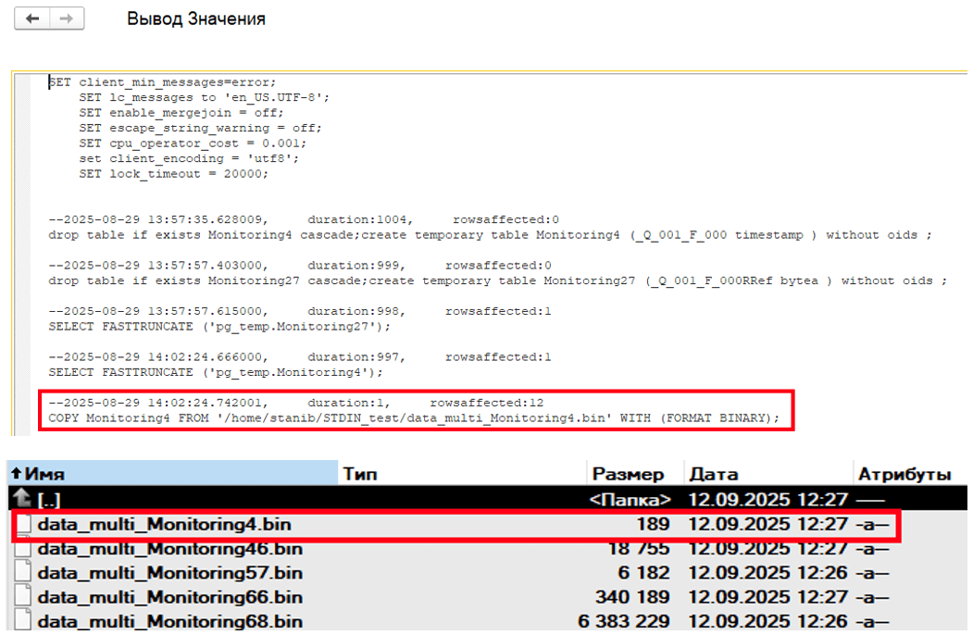Select the data_multi_Monitoring4.bin file name
The height and width of the screenshot is (635, 973).
point(170,525)
